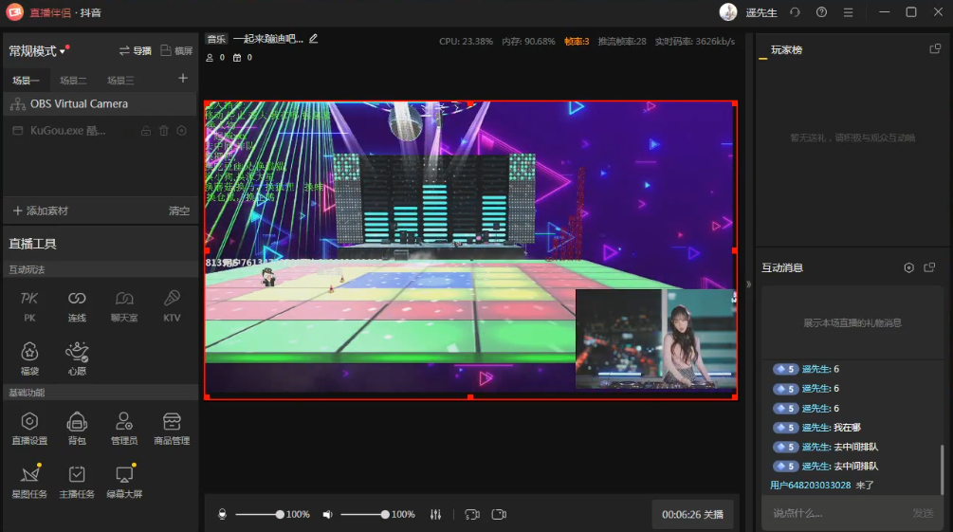Collapse the right side panel arrow
This screenshot has height=532, width=953.
748,284
